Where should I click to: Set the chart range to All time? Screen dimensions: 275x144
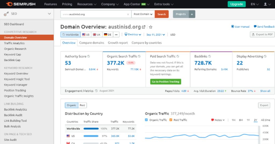point(265,120)
